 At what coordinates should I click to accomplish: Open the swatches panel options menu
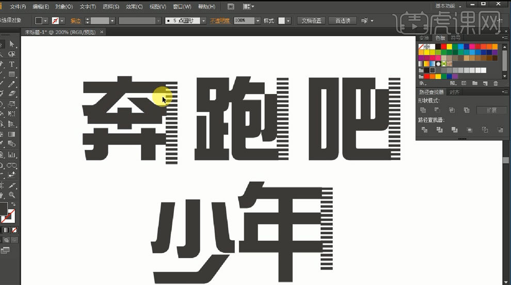tap(505, 38)
